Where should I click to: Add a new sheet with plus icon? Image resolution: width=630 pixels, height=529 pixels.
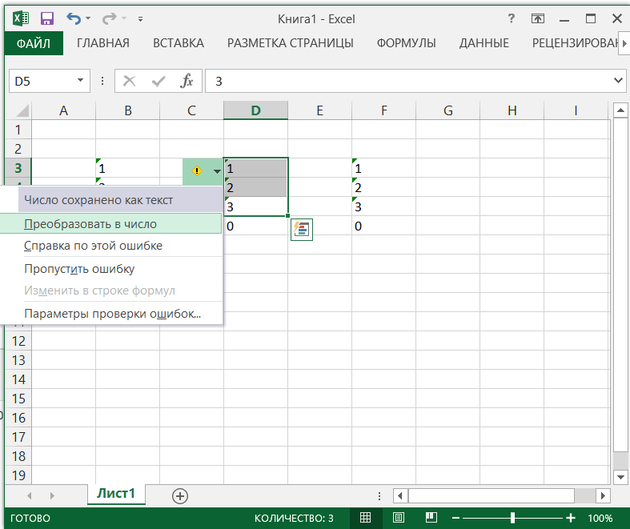click(x=180, y=496)
